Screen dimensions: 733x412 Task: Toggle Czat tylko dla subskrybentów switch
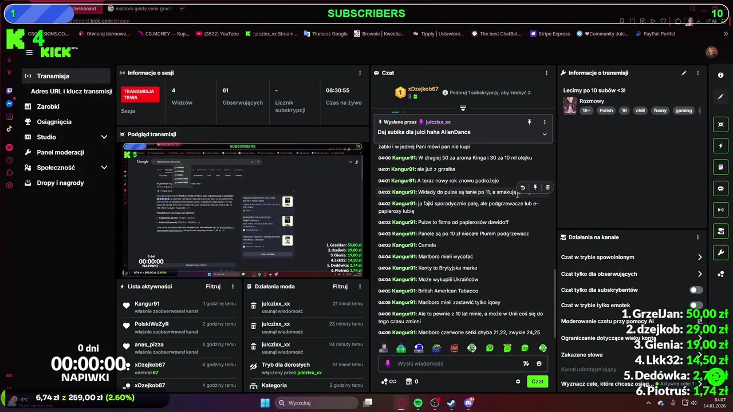tap(696, 290)
